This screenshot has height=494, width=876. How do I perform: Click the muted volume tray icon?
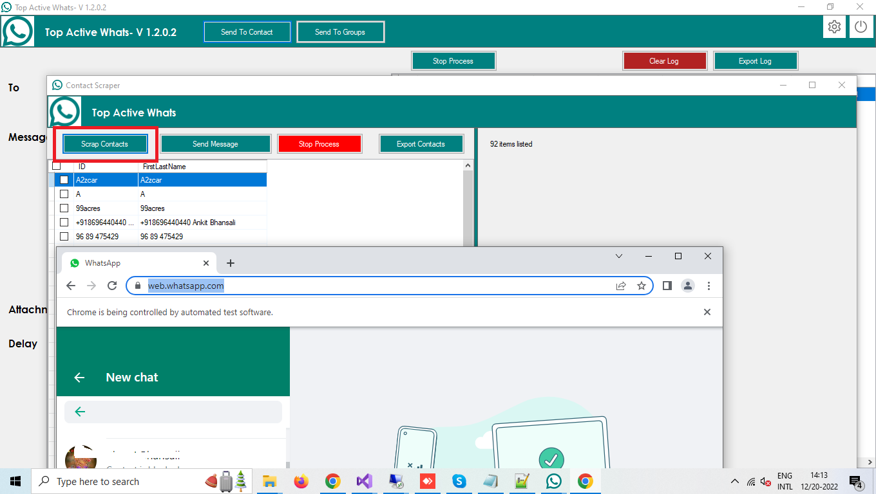pos(765,481)
